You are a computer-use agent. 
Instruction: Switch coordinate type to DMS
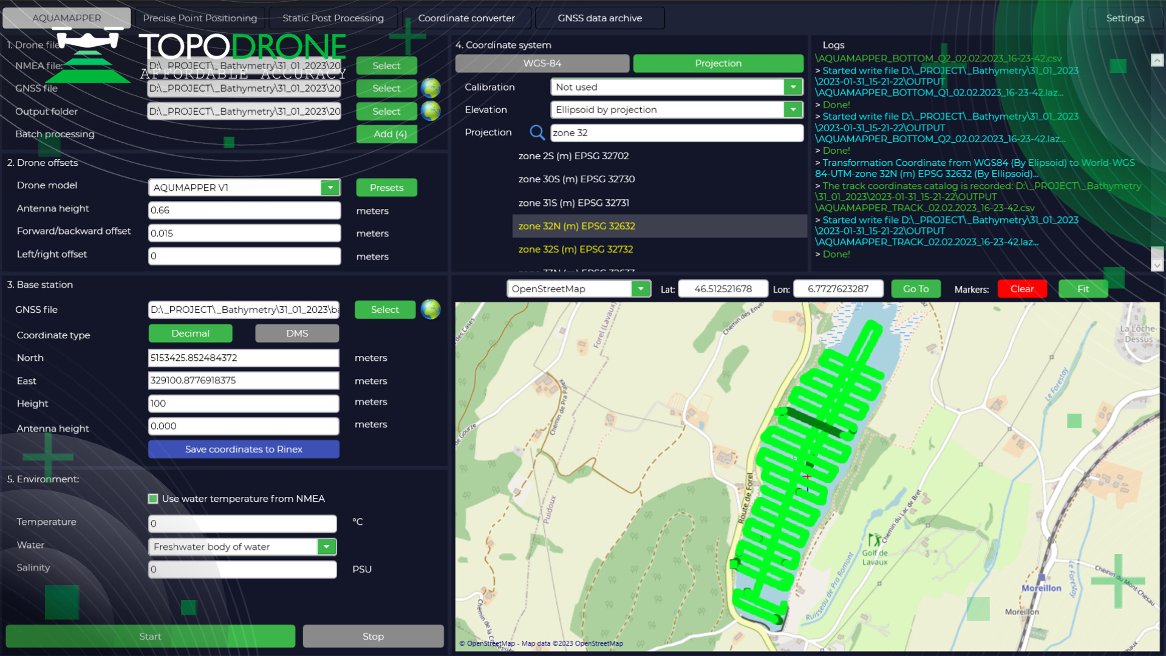coord(297,333)
